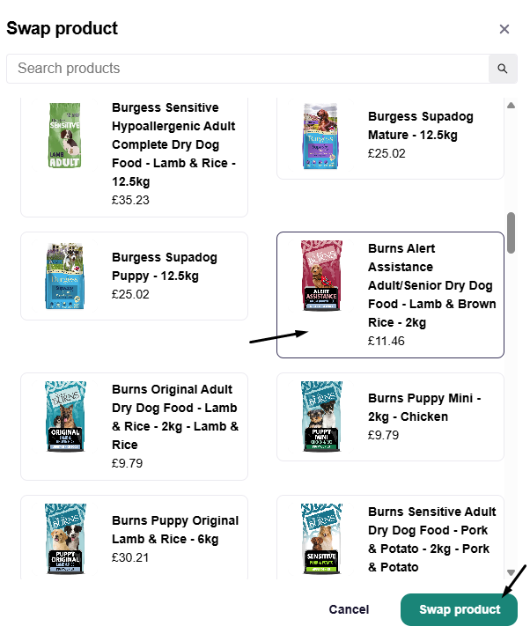Click the product list scrollbar thumb
The height and width of the screenshot is (641, 530).
coord(511,232)
